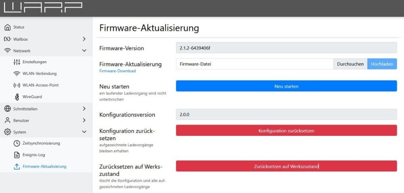Collapse the System section chevron
This screenshot has height=193, width=404.
84,132
